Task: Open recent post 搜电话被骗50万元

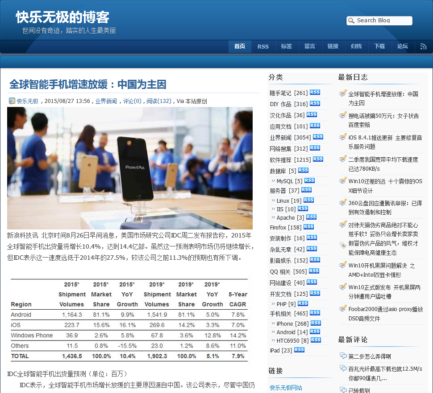Action: coord(383,120)
